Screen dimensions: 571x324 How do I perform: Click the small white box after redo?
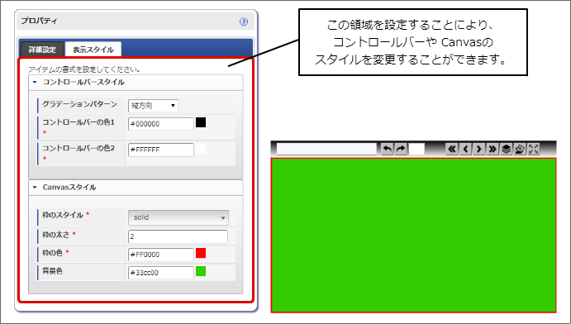[416, 149]
